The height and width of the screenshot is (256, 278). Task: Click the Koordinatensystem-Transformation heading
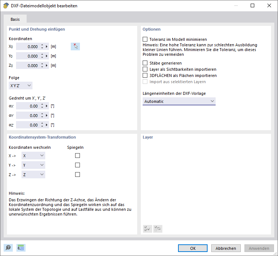[x=42, y=137]
